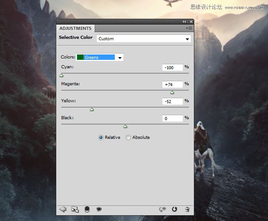Click the Cyan slider handle

point(62,75)
